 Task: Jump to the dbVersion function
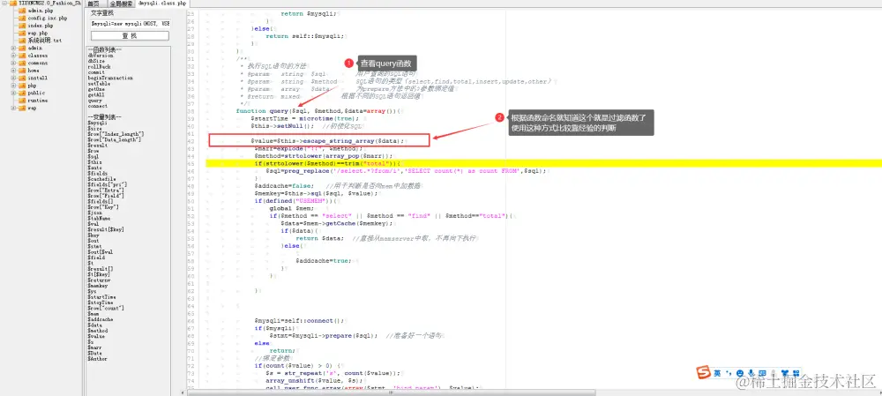101,56
